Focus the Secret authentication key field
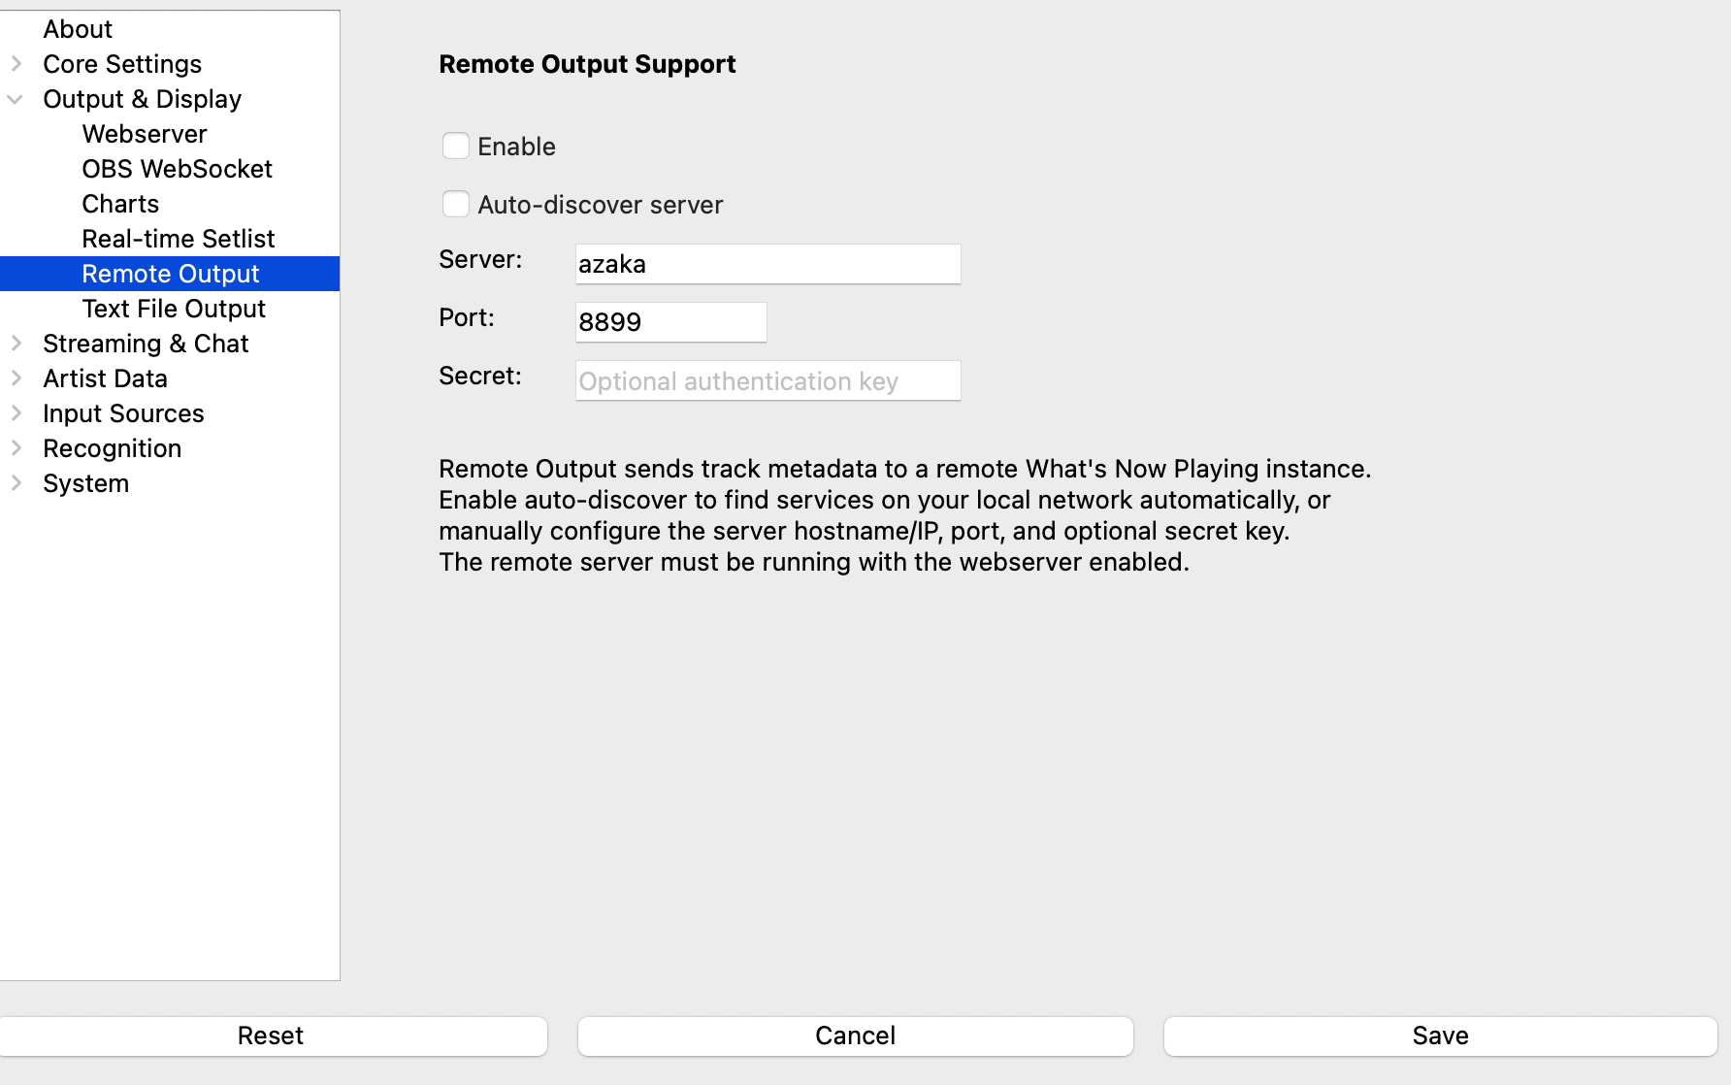 tap(768, 380)
